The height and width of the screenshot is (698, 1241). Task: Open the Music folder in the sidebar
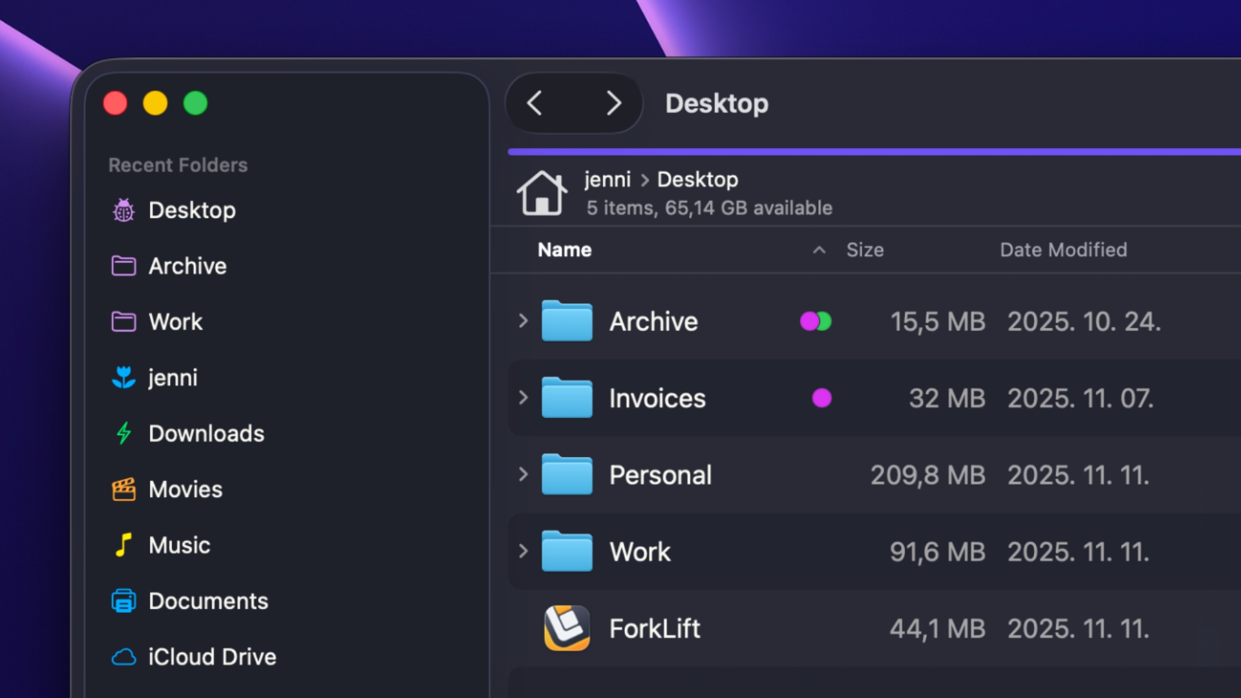(x=178, y=545)
